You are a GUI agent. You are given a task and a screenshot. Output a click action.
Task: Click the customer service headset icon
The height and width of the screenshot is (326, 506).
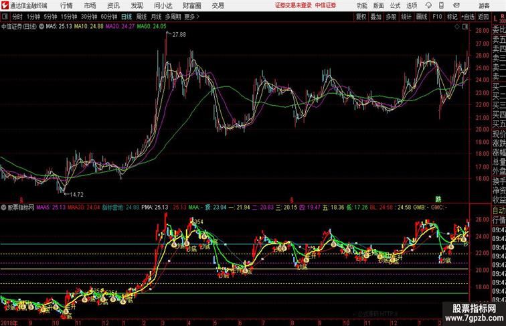click(428, 5)
